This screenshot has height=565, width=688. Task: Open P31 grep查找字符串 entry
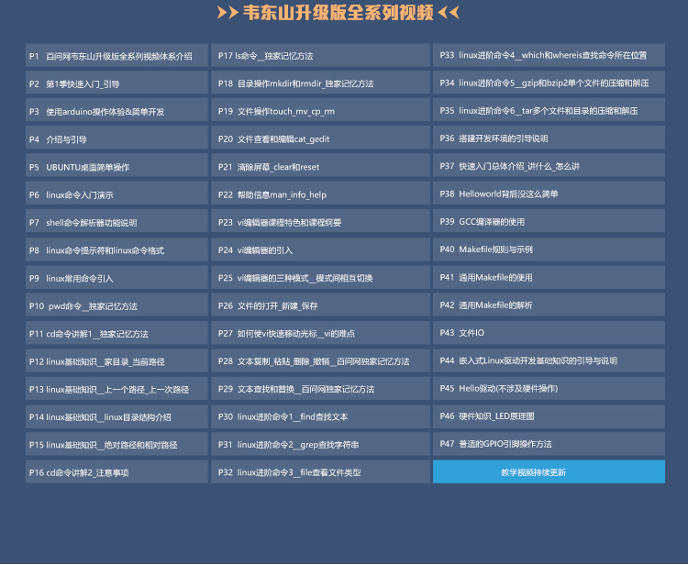(321, 444)
